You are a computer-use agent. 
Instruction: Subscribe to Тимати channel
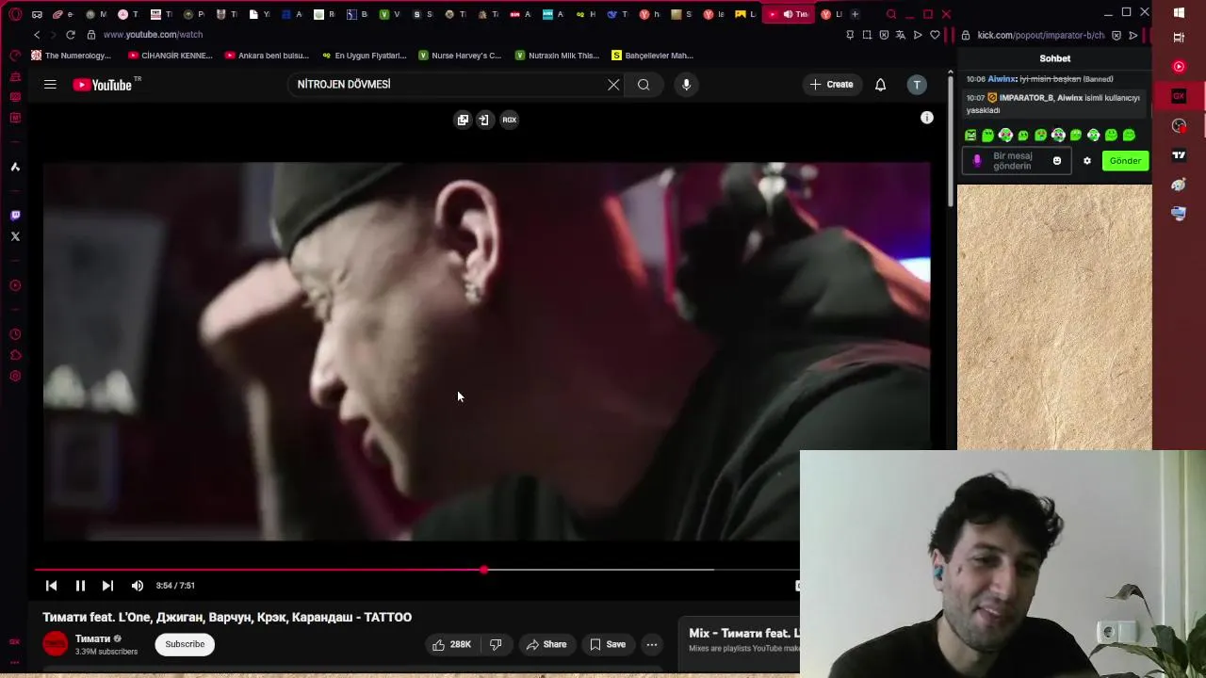[185, 644]
